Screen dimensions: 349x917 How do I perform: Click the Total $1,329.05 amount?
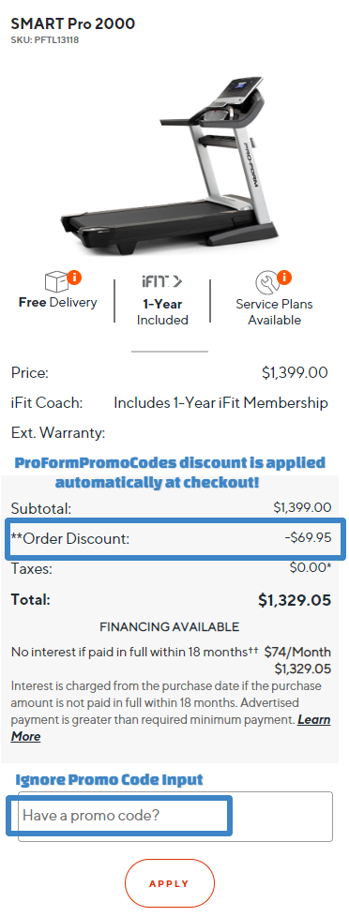tap(295, 601)
